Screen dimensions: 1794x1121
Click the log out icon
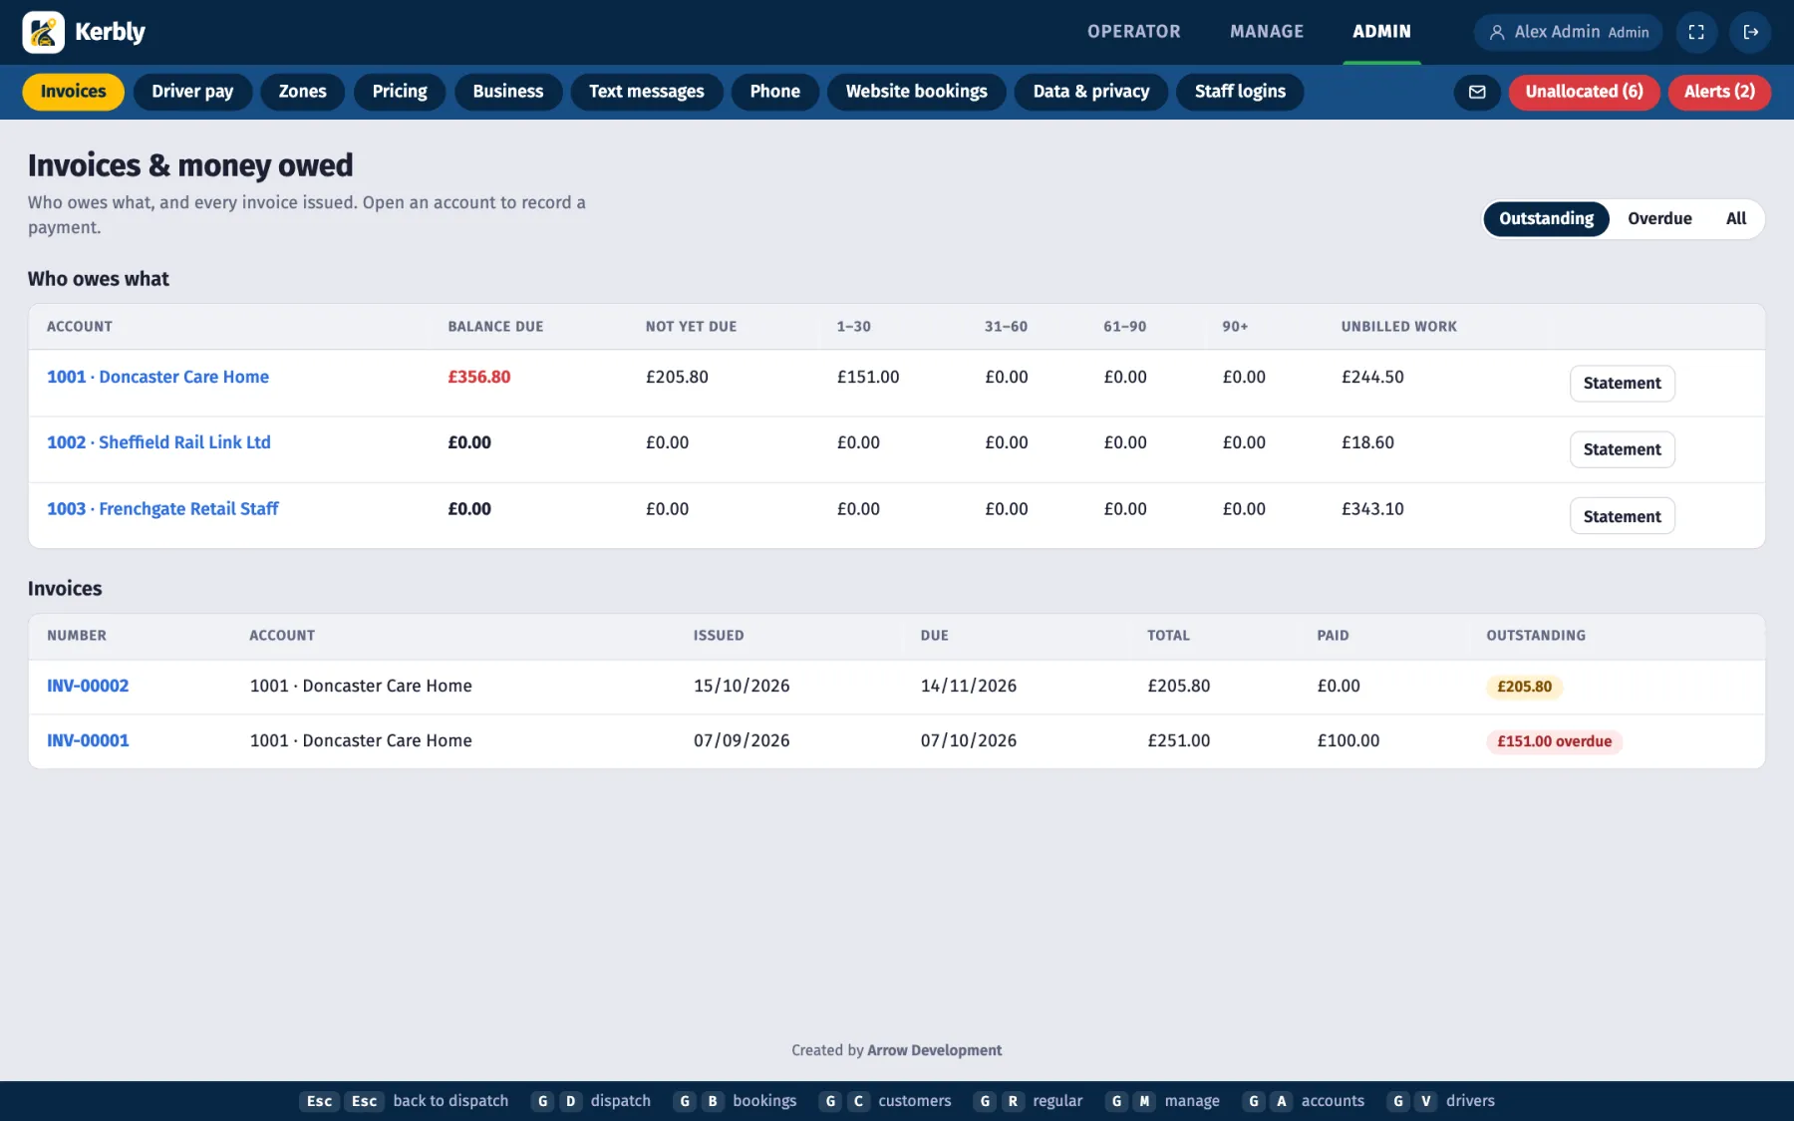(x=1750, y=32)
